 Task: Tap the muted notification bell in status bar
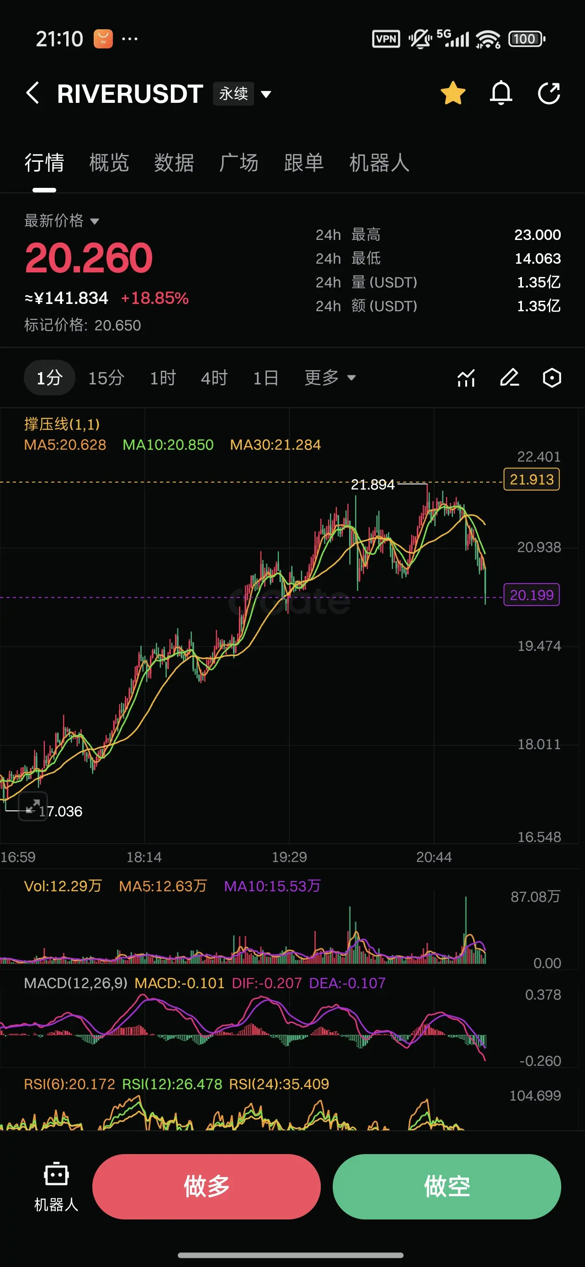420,39
